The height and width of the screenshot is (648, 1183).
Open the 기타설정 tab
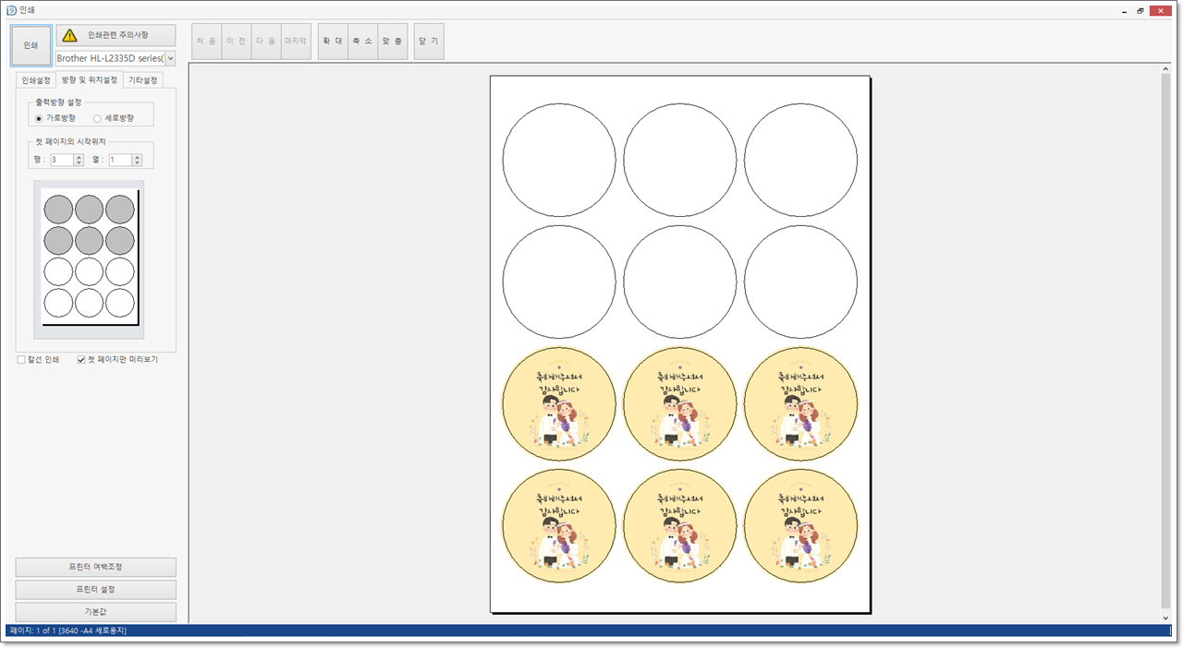pos(142,80)
